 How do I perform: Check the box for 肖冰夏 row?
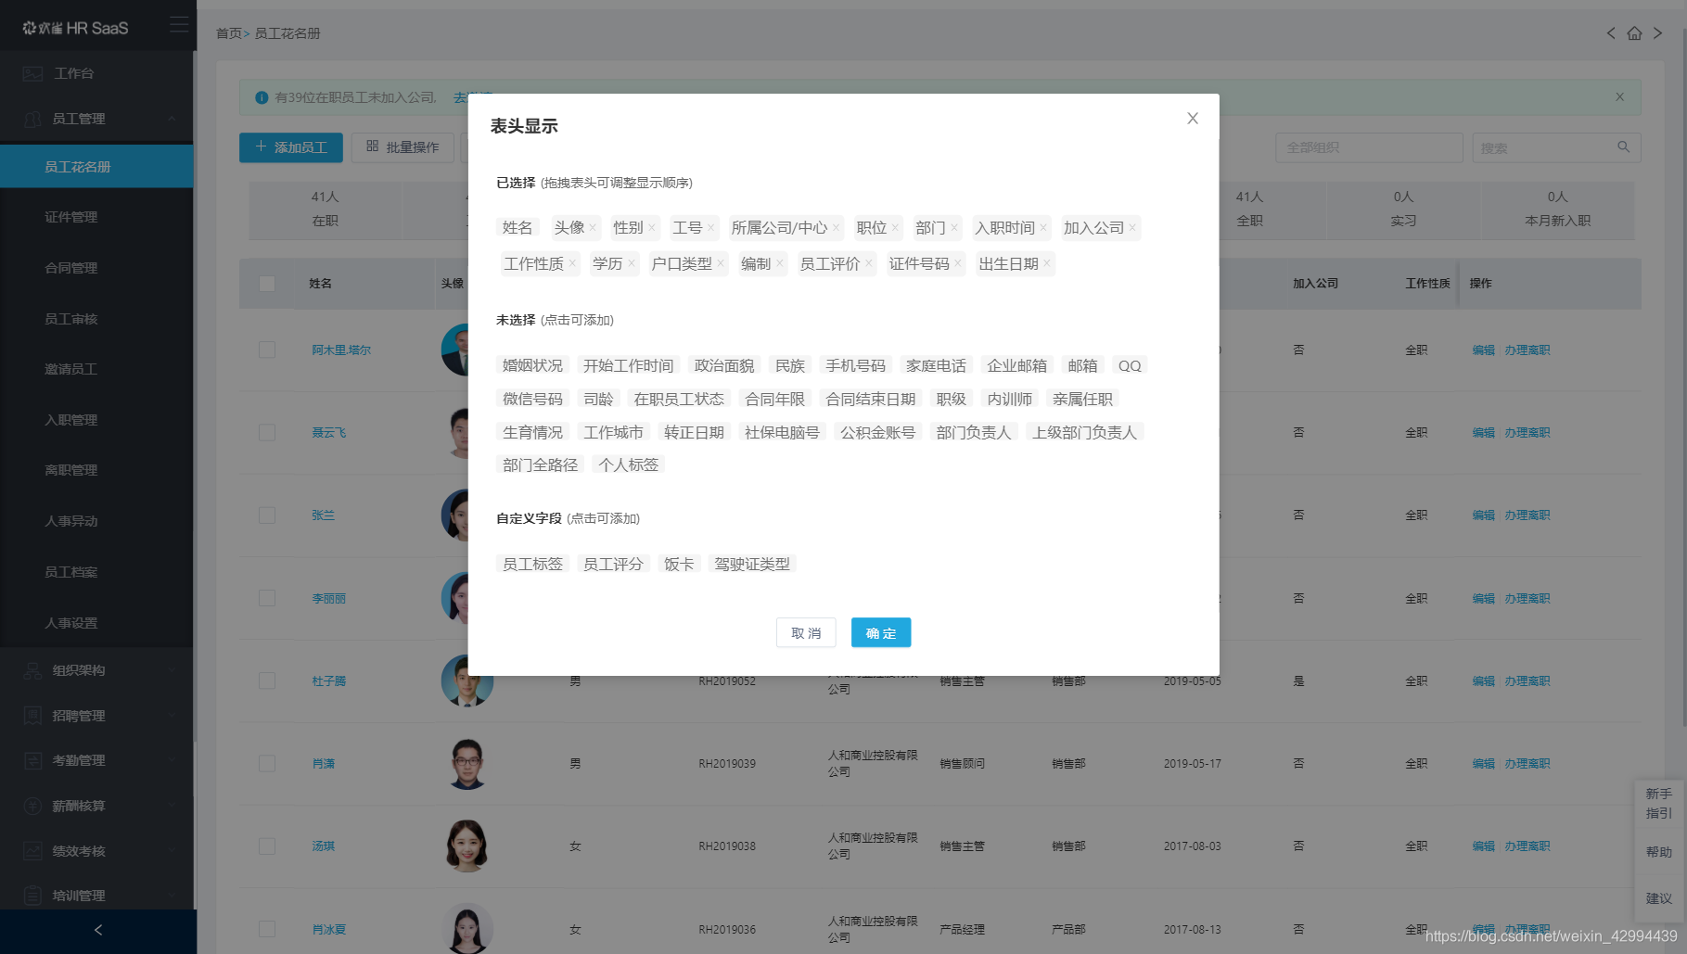[267, 929]
